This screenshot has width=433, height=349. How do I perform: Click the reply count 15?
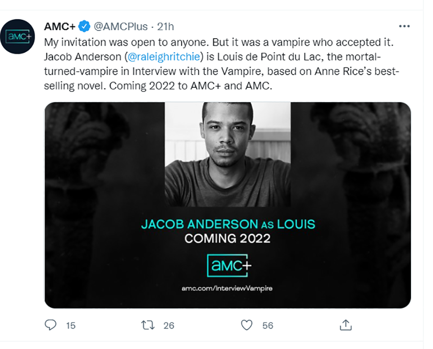pyautogui.click(x=71, y=326)
